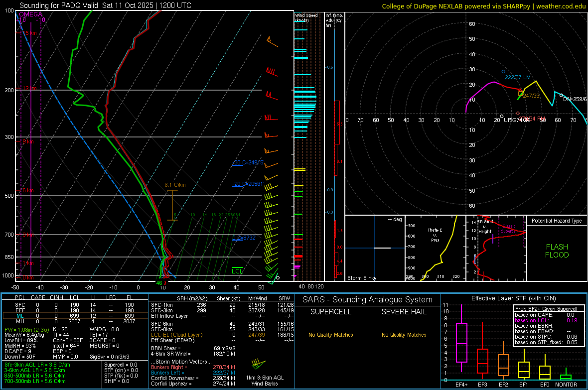
Task: Click the Prob EF2+ Given Supercell heading
Action: point(546,309)
